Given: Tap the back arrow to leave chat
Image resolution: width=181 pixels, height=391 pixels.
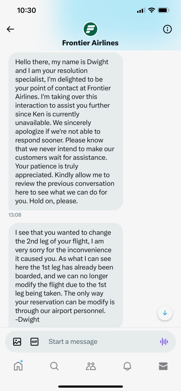Looking at the screenshot, I should (10, 29).
